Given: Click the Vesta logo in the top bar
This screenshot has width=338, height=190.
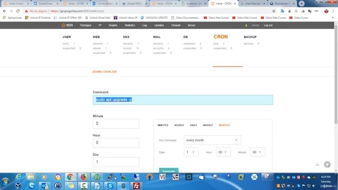Looking at the screenshot, I should pos(67,25).
